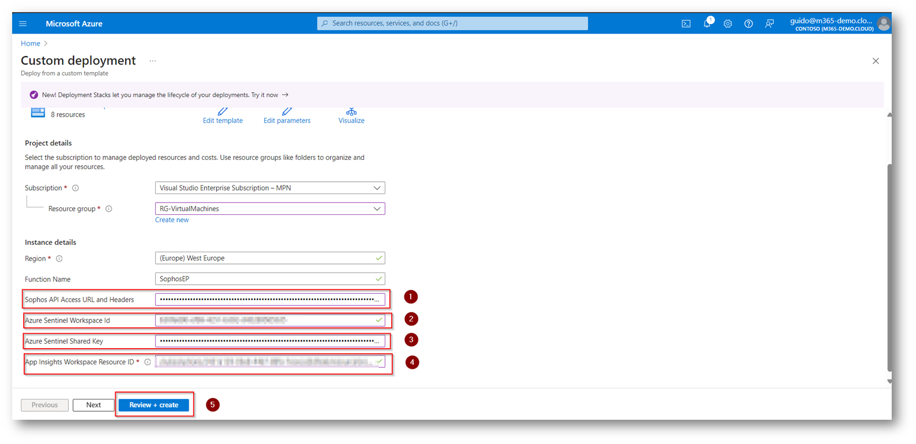Open the Subscription dropdown

270,188
